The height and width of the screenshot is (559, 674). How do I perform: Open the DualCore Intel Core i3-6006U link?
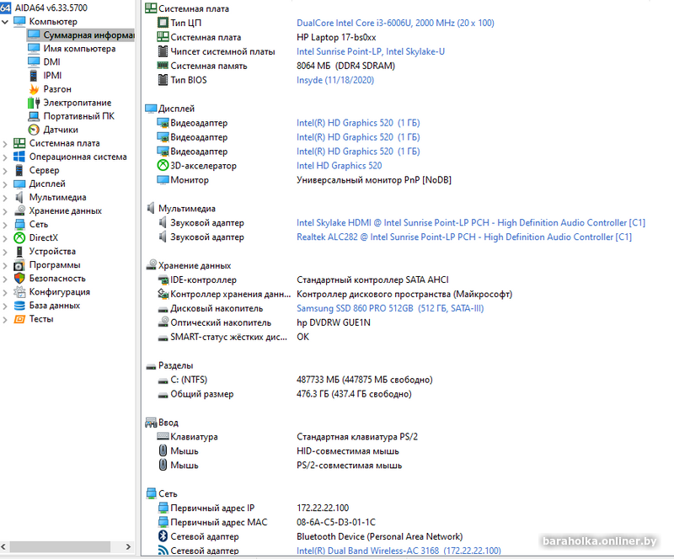click(x=395, y=24)
